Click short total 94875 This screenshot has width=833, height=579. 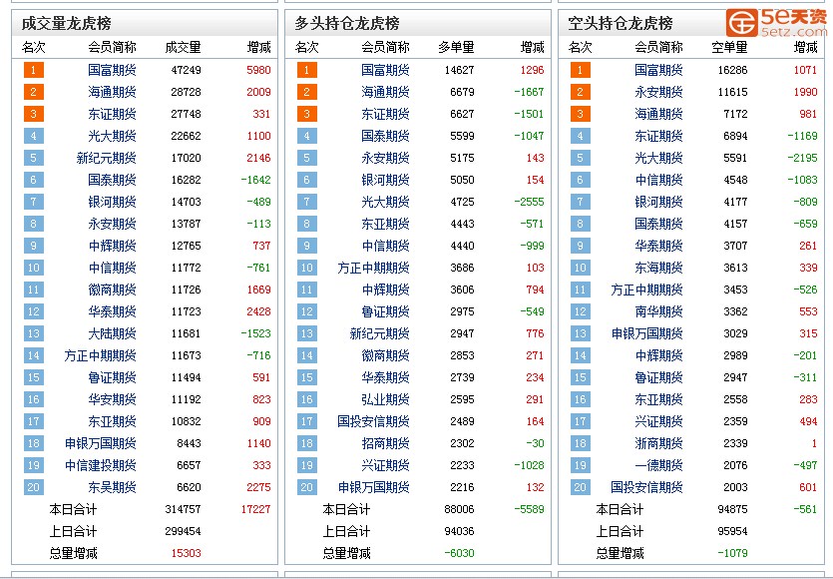732,509
